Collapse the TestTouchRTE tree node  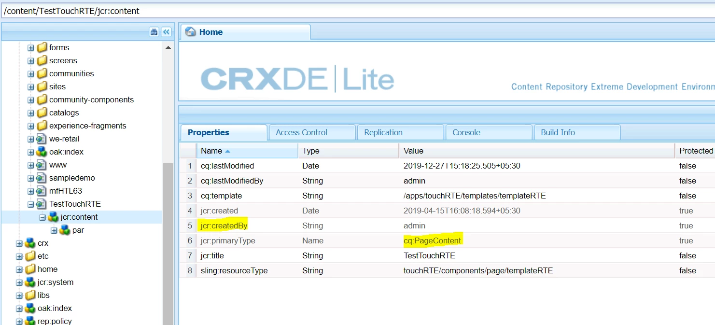[31, 204]
